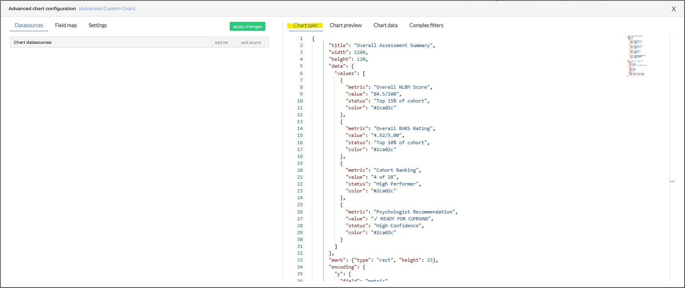Click the "84.5/100" value string
Screen dimensions: 685x288
click(385, 94)
